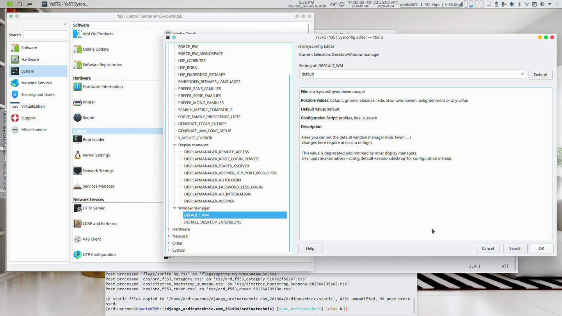
Task: Switch to YaST2 Sysconfig taskbar entry
Action: (65, 4)
